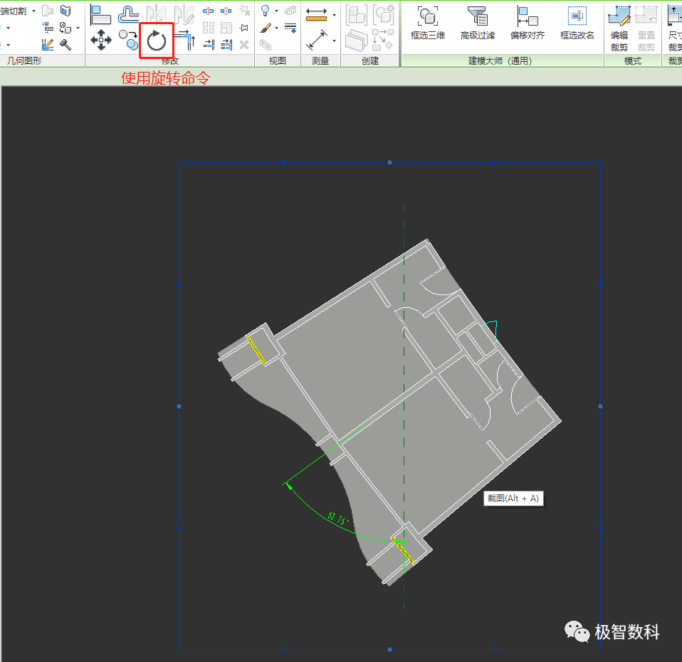Viewport: 682px width, 662px height.
Task: Click the Create Similar icon
Action: pos(383,40)
